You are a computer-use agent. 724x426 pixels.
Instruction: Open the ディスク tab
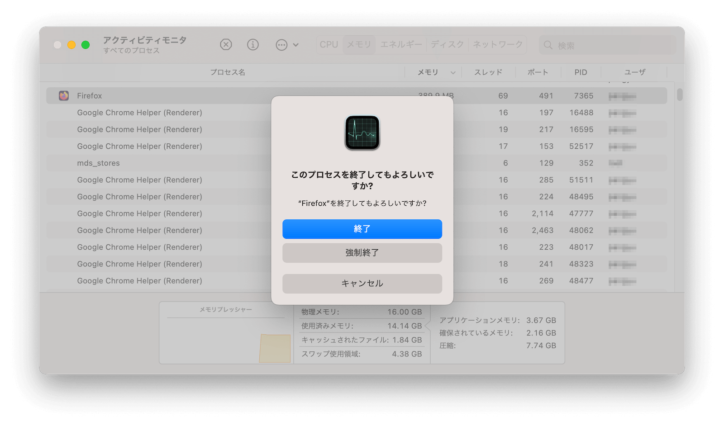tap(447, 44)
